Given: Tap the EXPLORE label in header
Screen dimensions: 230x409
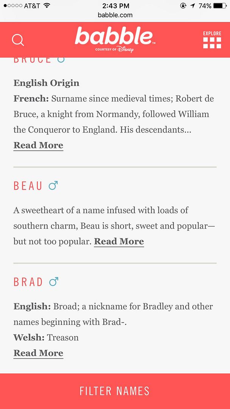Looking at the screenshot, I should point(212,33).
